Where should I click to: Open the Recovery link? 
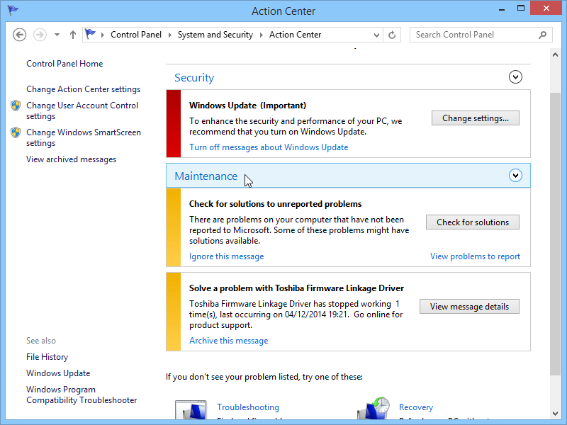pos(416,407)
